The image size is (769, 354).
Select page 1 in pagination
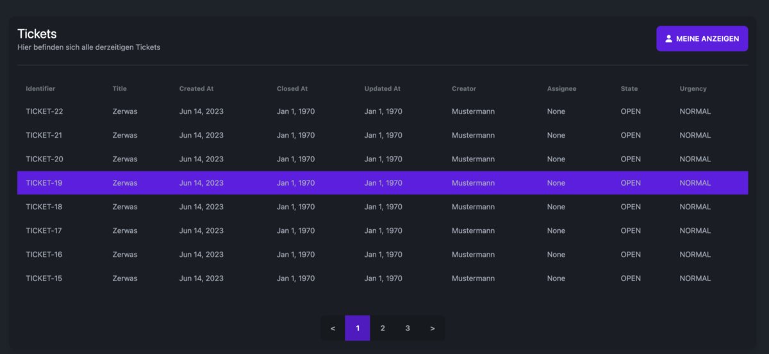tap(358, 328)
